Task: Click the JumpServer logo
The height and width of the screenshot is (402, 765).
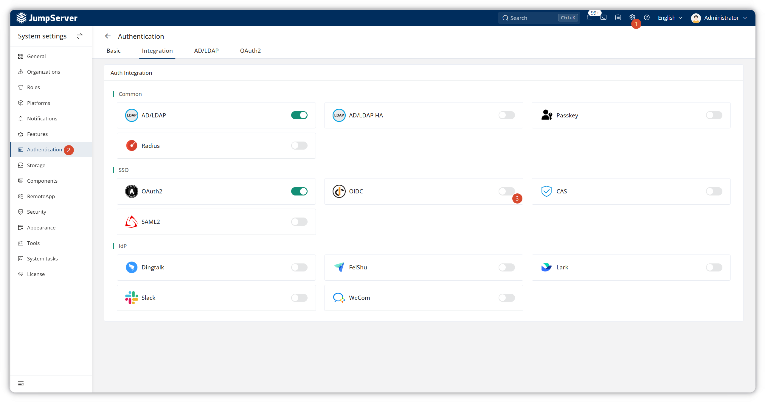Action: pyautogui.click(x=47, y=18)
